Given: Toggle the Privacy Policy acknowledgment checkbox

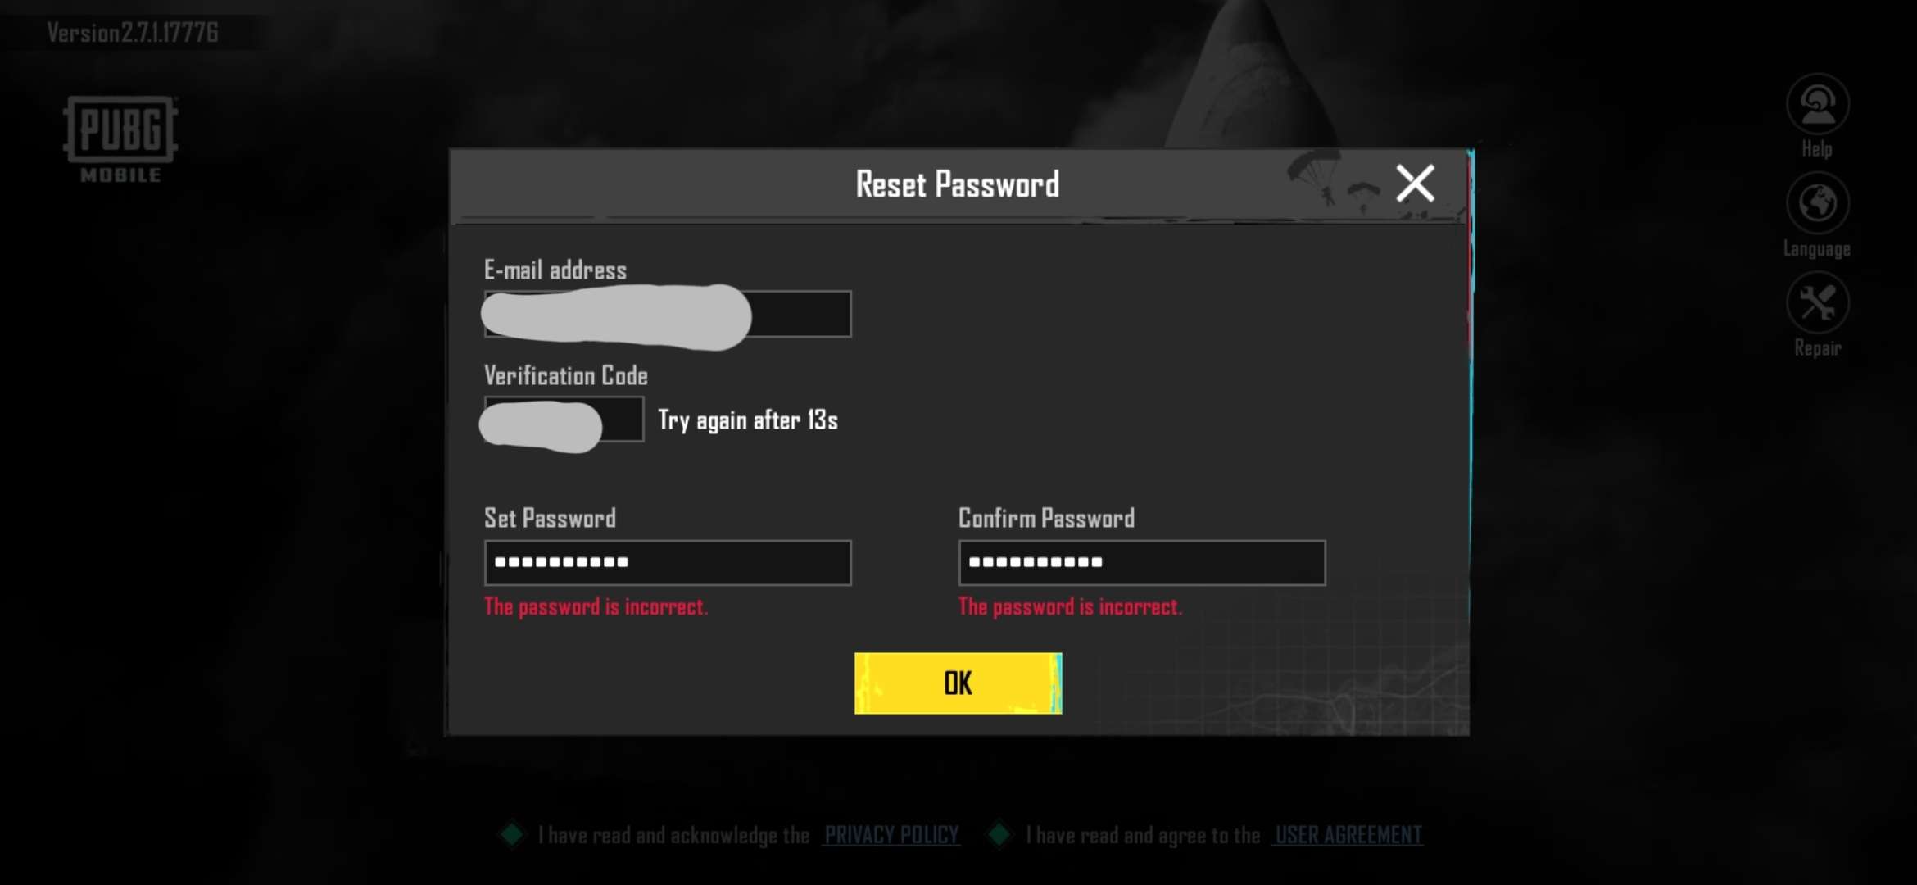Looking at the screenshot, I should (512, 835).
